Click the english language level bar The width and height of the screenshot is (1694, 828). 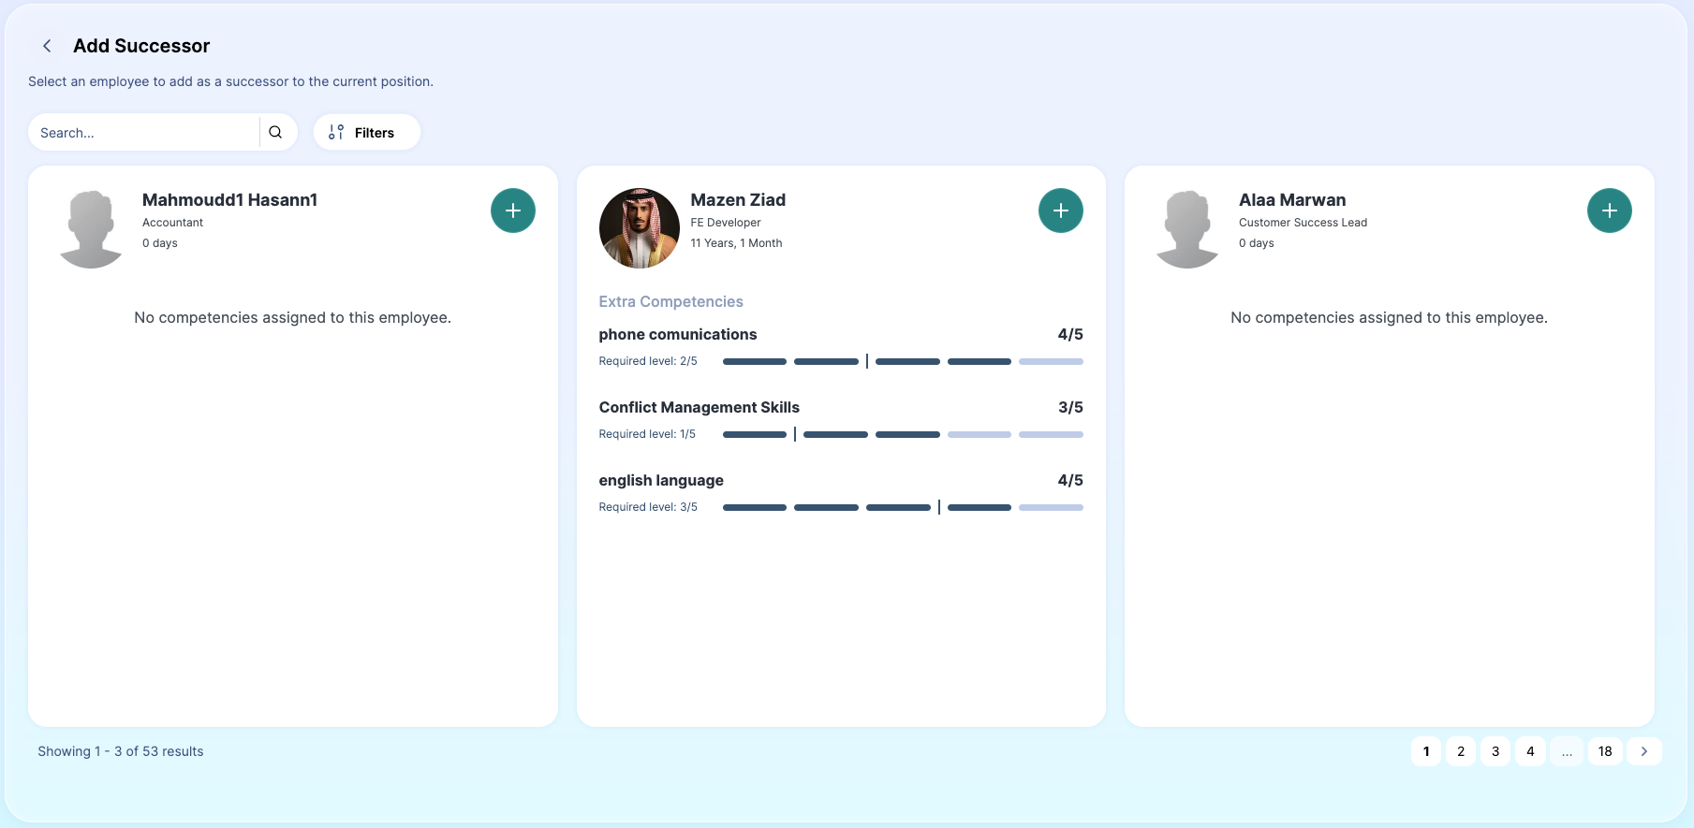pyautogui.click(x=903, y=507)
